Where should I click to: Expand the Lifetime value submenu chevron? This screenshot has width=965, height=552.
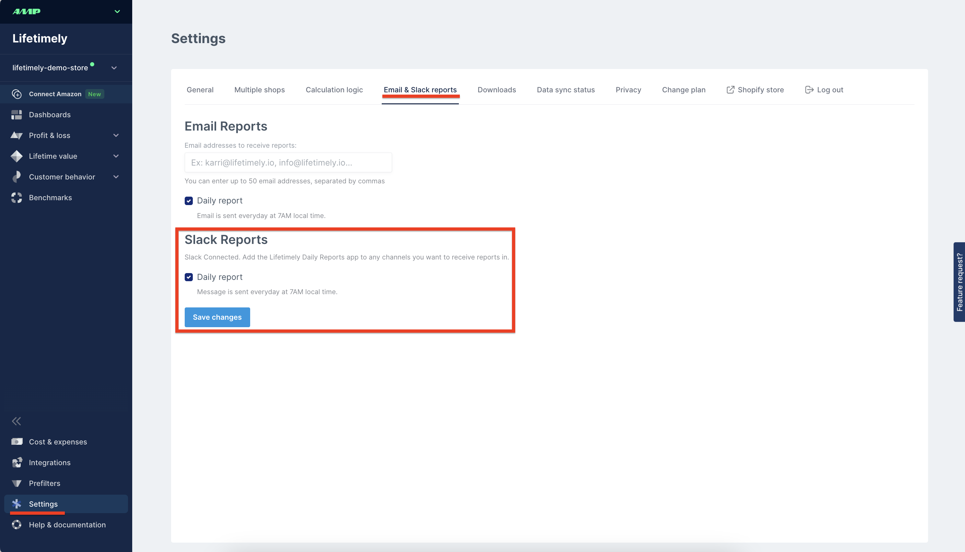tap(116, 156)
